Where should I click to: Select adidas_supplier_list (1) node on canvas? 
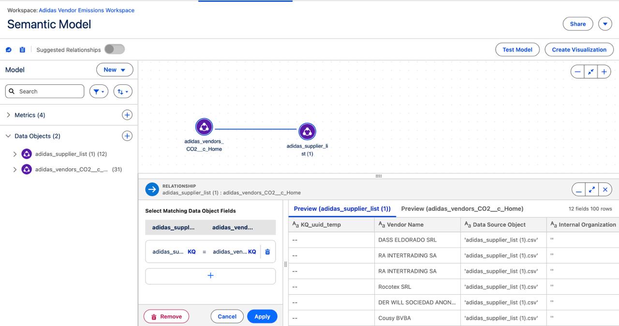(x=307, y=132)
